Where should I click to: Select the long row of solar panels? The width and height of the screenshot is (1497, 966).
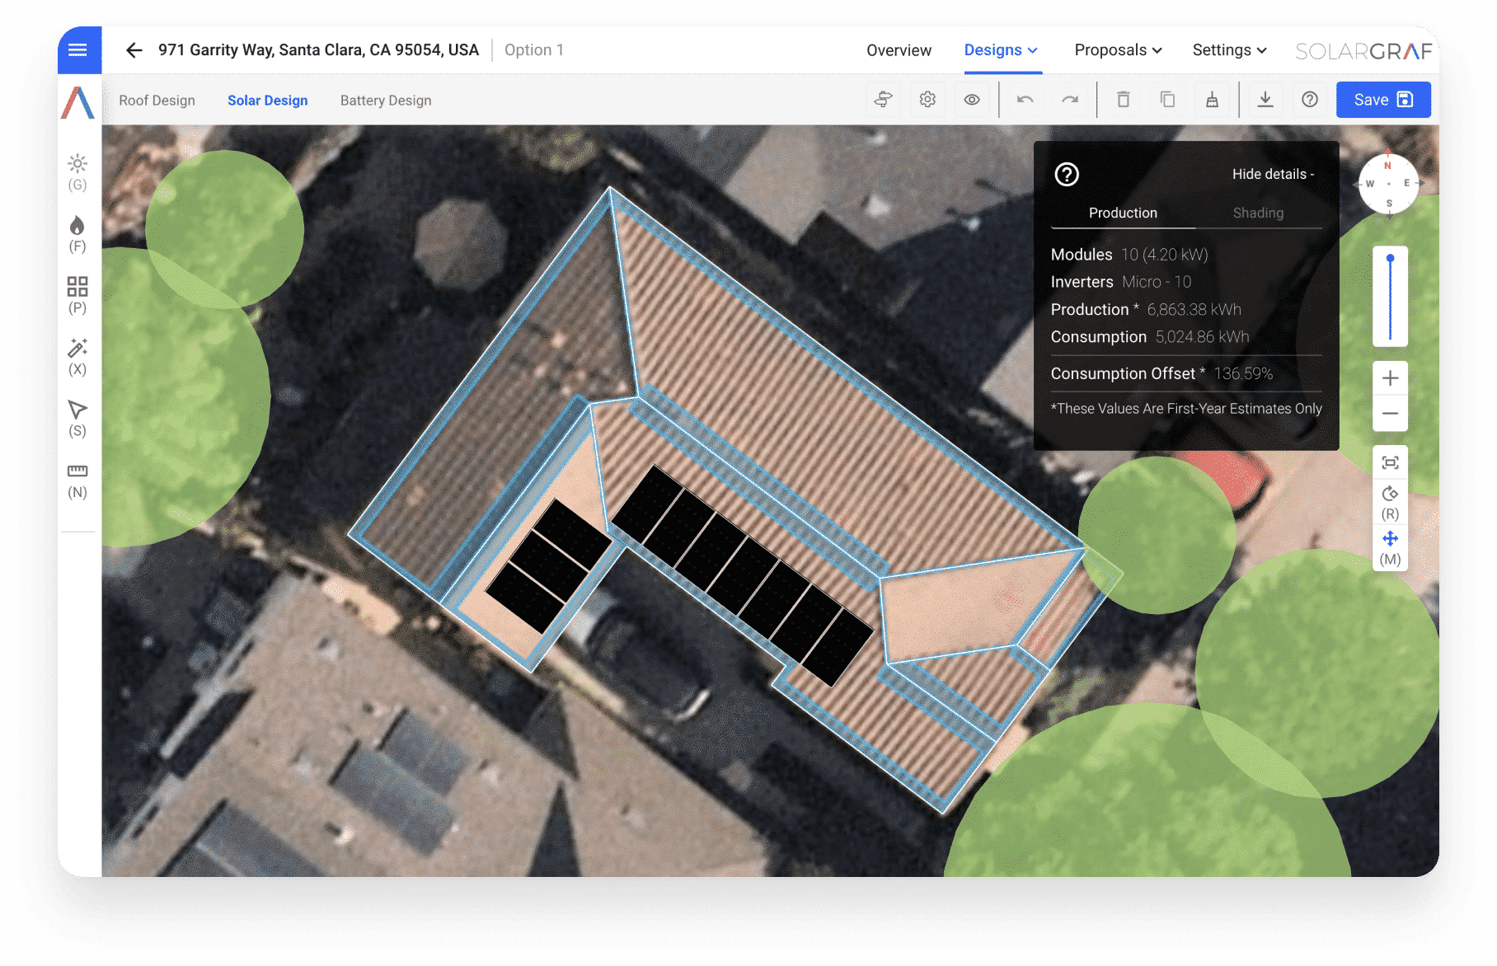pyautogui.click(x=742, y=574)
